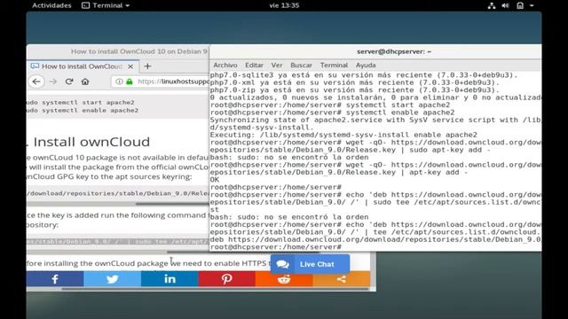Click the volume icon in top bar

505,5
